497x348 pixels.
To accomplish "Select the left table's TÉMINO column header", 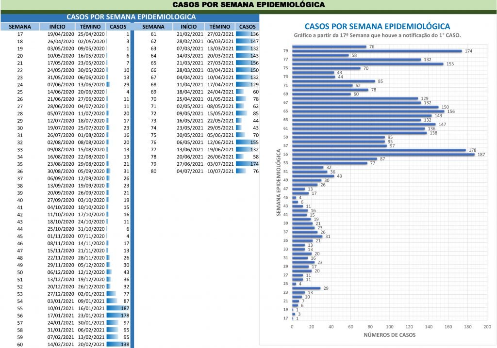I will pos(90,27).
